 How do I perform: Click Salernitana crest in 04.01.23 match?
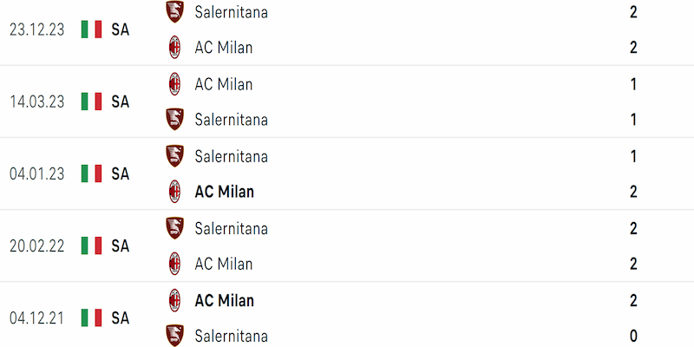tap(175, 156)
